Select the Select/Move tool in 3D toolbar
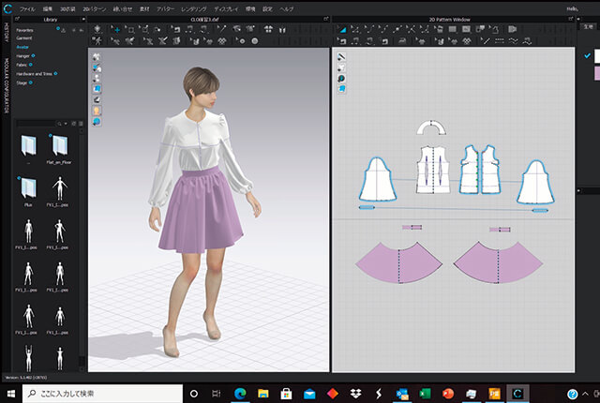Screen dimensions: 600x403 115,29
